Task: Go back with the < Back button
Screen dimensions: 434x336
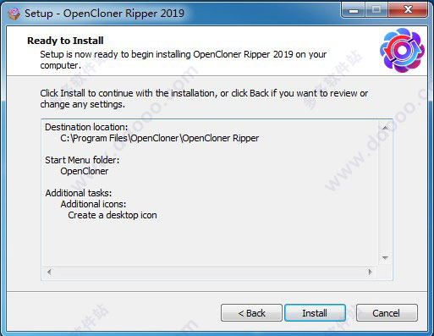Action: click(x=251, y=312)
